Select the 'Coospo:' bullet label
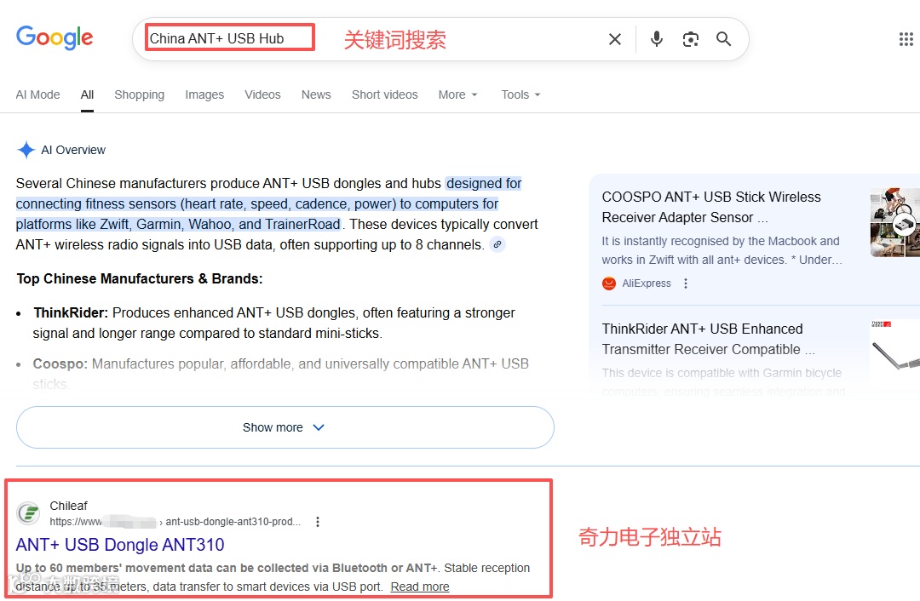The width and height of the screenshot is (920, 601). (60, 363)
